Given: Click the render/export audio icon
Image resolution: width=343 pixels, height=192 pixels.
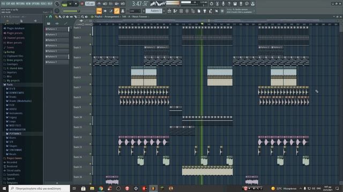Looking at the screenshot, I should (x=241, y=4).
